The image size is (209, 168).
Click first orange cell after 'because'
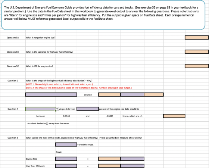[109, 94]
